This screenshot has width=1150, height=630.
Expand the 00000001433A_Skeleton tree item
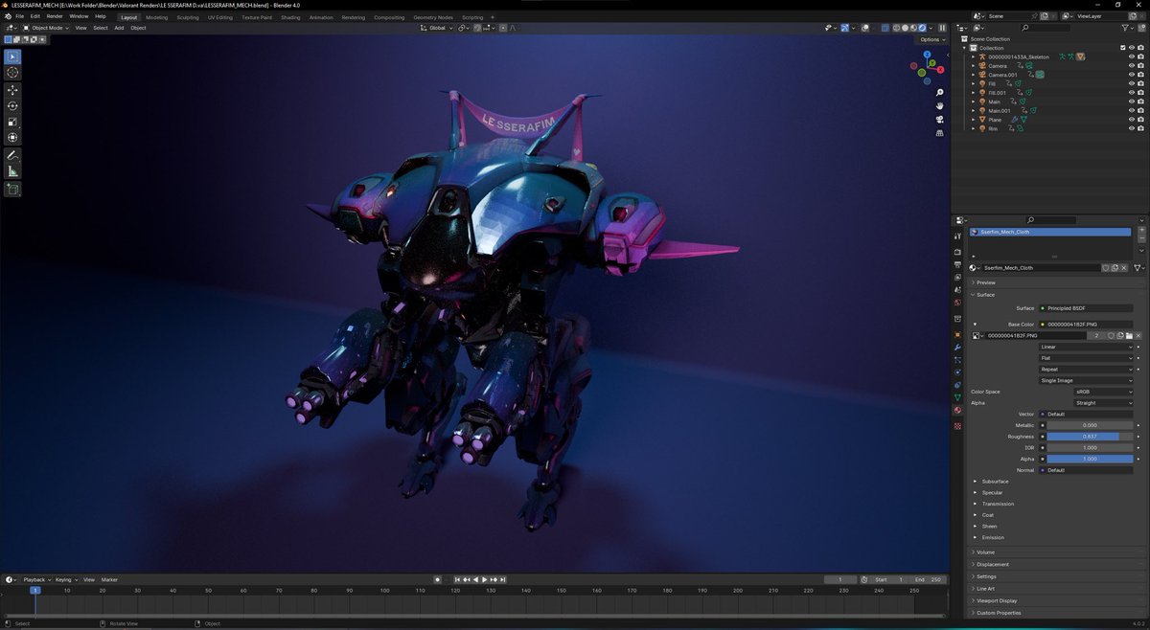[x=973, y=56]
